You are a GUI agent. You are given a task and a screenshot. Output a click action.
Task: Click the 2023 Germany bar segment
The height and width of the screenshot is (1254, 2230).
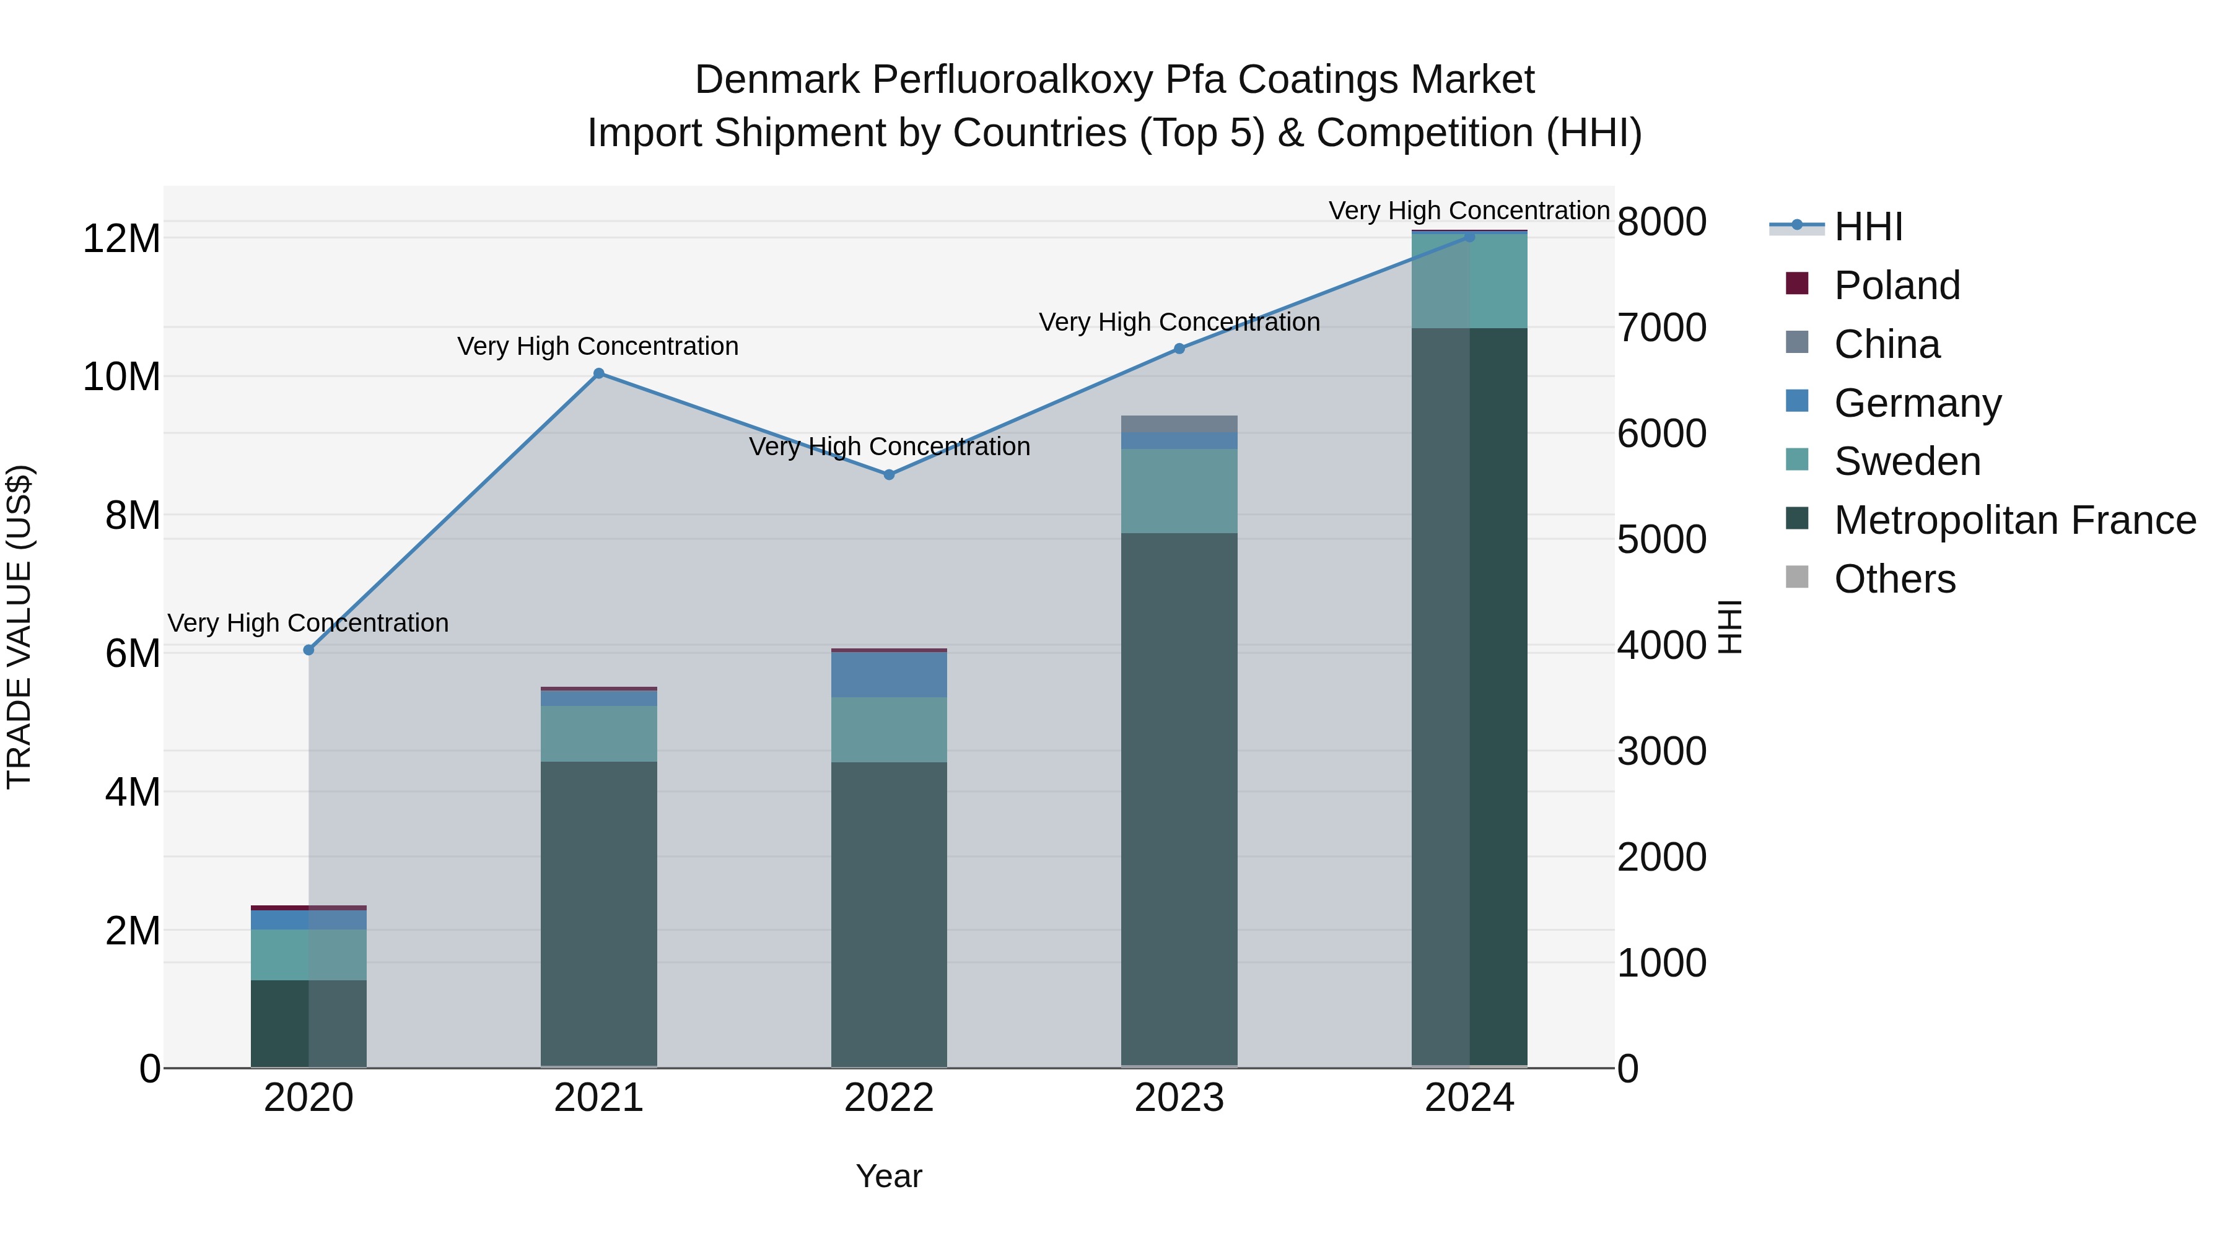pos(1179,440)
